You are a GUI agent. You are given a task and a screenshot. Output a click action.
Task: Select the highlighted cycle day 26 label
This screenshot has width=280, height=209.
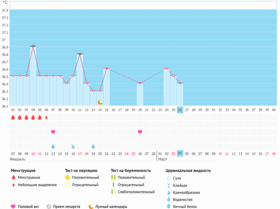pyautogui.click(x=180, y=110)
